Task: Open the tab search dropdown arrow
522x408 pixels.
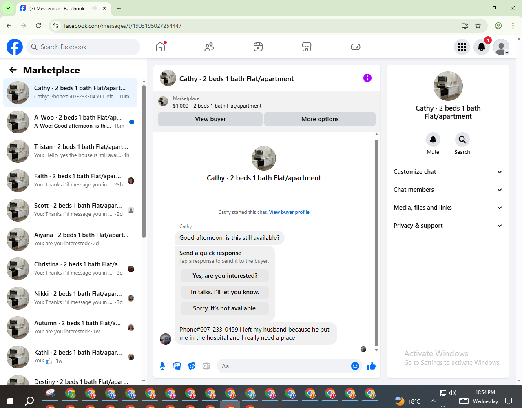Action: point(8,8)
